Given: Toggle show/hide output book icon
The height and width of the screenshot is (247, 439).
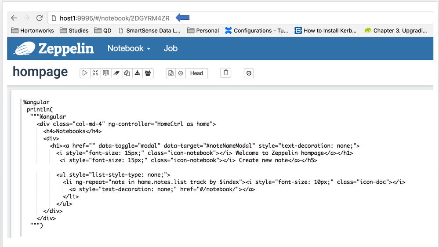Looking at the screenshot, I should click(106, 73).
